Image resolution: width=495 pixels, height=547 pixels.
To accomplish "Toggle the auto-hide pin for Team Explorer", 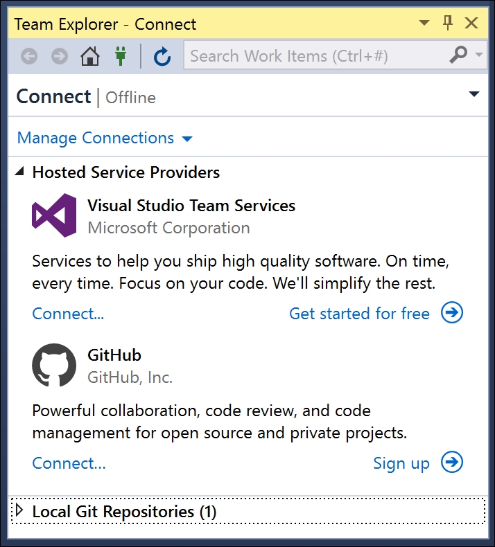I will (447, 23).
